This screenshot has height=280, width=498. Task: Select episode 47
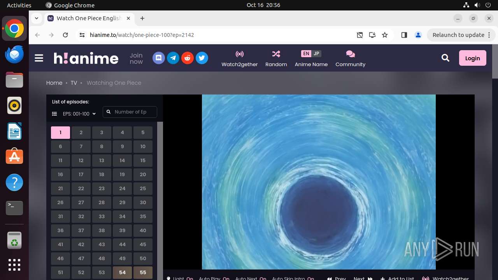coord(81,259)
